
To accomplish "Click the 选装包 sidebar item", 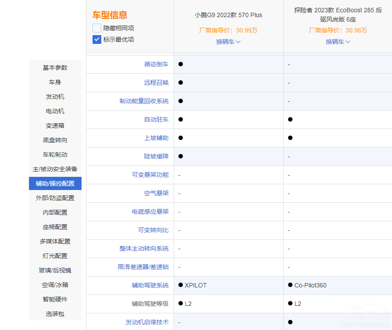I will pos(55,314).
